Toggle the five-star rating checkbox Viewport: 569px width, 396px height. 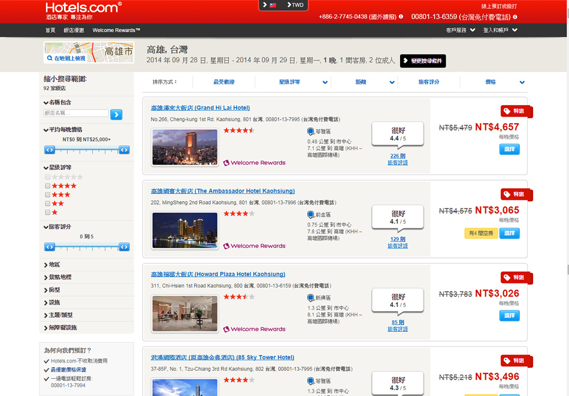(x=47, y=177)
